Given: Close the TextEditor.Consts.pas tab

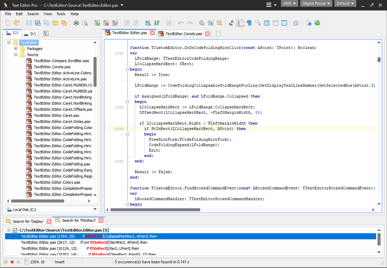Looking at the screenshot, I should pos(207,34).
